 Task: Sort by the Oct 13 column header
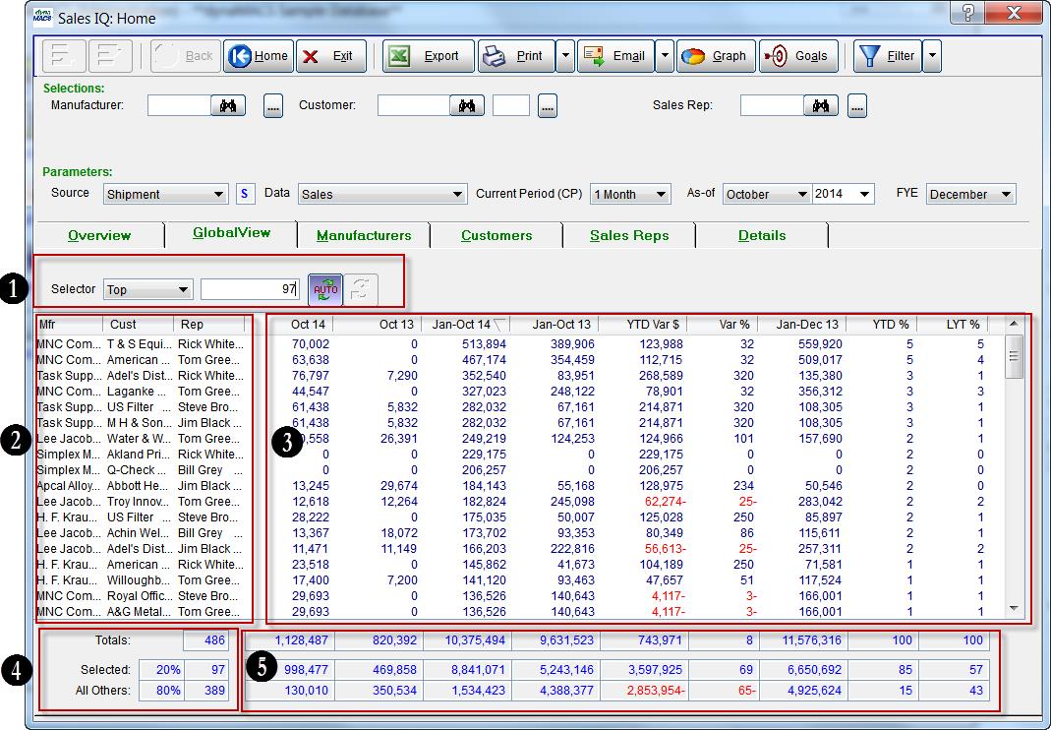pos(379,324)
